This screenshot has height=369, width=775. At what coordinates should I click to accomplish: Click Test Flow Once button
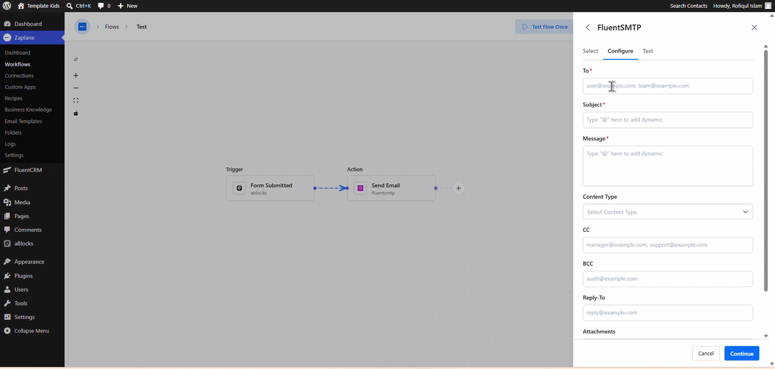tap(545, 27)
